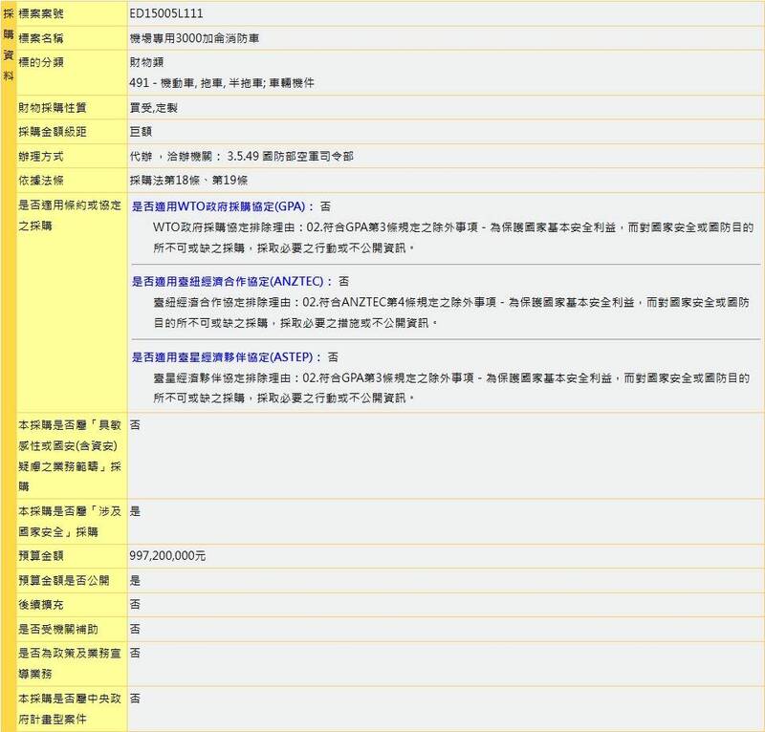
Task: Click the 巨額 procurement amount level value
Action: pos(140,131)
